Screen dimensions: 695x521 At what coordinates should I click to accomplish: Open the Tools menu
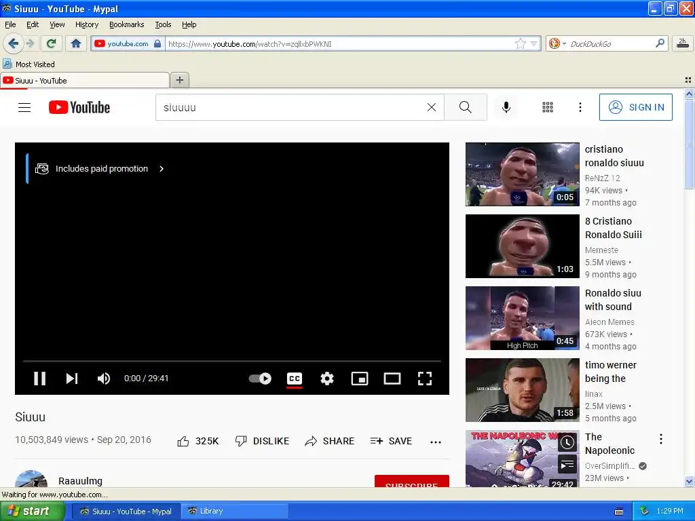coord(163,24)
